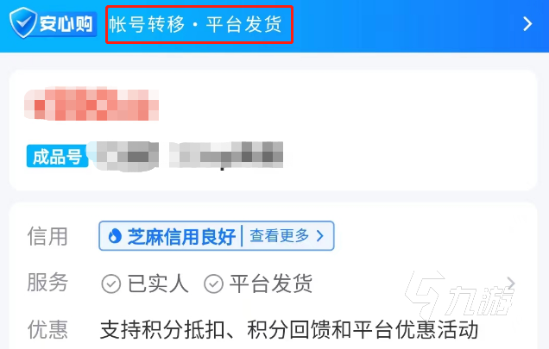Tap the 已实人 check circle
This screenshot has height=349, width=549.
pos(111,284)
